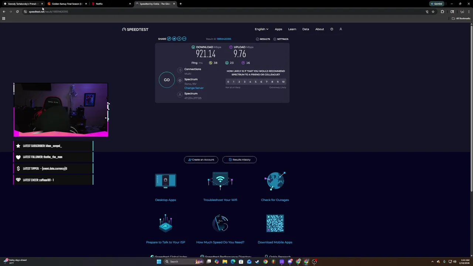Open the bookmarks apps grid icon
This screenshot has height=266, width=473.
click(4, 18)
